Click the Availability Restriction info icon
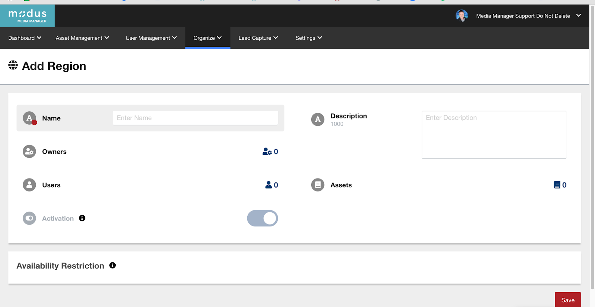595x307 pixels. pyautogui.click(x=112, y=265)
